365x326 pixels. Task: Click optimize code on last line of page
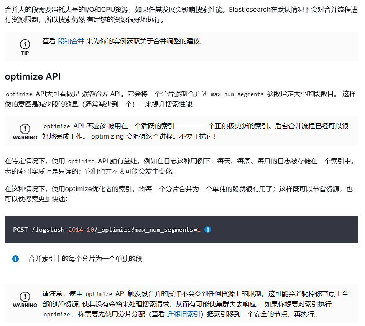(x=57, y=314)
